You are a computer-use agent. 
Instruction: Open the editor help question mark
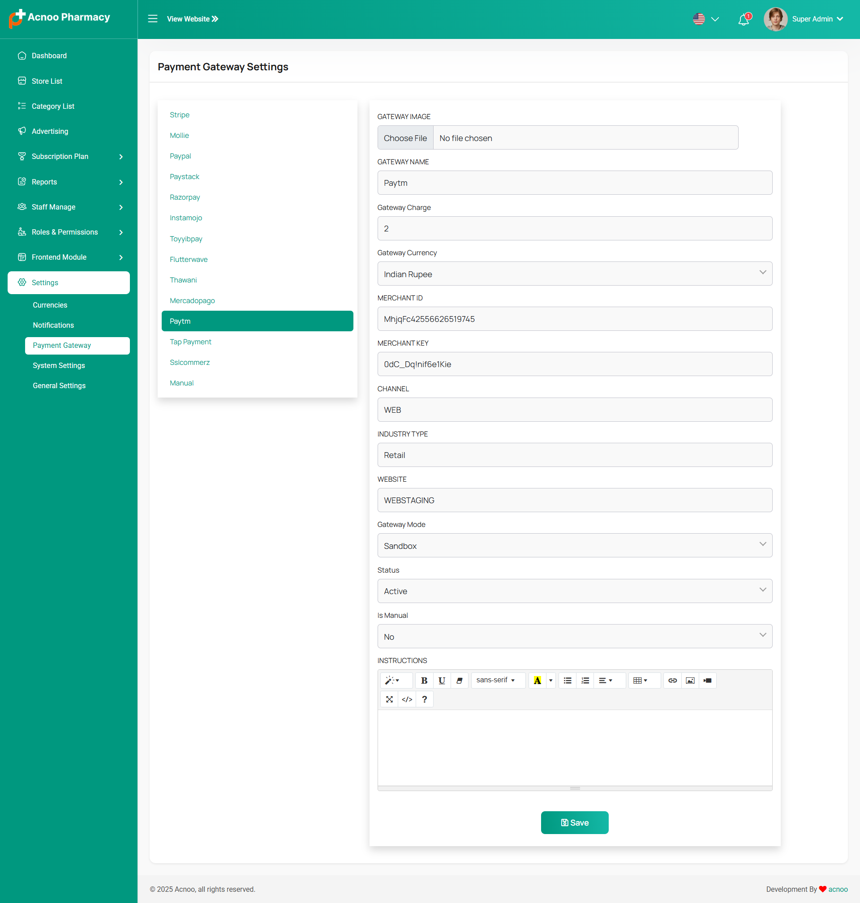[x=424, y=699]
